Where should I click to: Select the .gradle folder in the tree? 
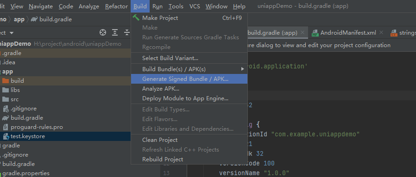click(x=65, y=53)
